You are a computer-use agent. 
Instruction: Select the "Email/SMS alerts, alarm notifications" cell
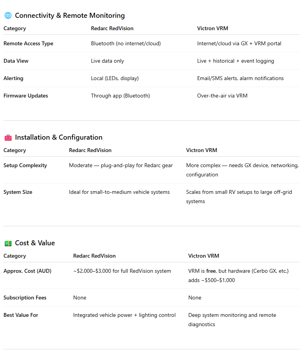coord(240,79)
